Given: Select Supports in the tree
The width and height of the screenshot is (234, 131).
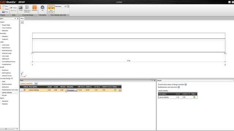Looking at the screenshot, I should [5, 39].
